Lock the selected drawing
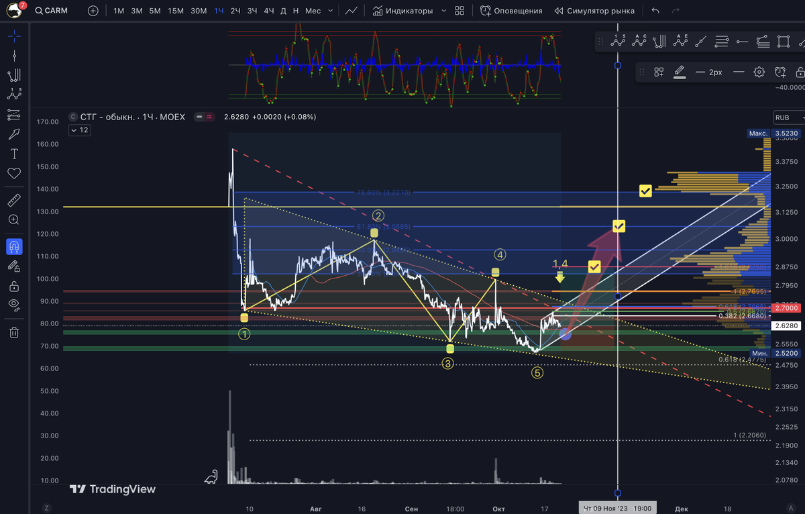 tap(800, 72)
